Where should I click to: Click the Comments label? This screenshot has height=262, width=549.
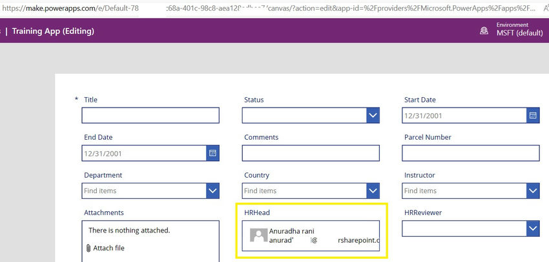point(261,137)
